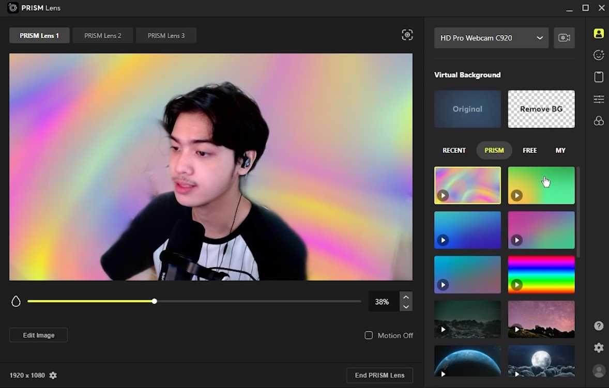Image resolution: width=609 pixels, height=388 pixels.
Task: Open PRISM Lens help icon
Action: (598, 325)
